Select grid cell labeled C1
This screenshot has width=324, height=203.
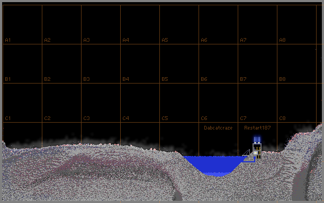tap(22, 103)
